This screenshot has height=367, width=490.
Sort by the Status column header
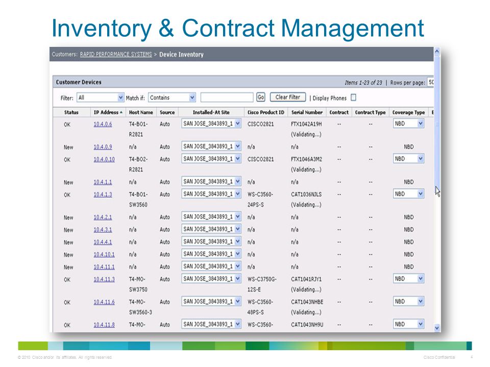[71, 112]
